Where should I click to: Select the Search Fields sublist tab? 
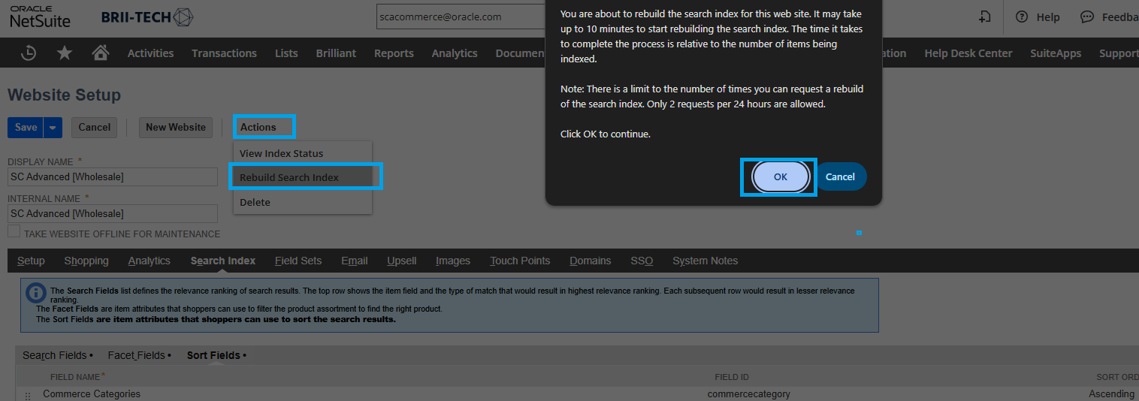57,355
